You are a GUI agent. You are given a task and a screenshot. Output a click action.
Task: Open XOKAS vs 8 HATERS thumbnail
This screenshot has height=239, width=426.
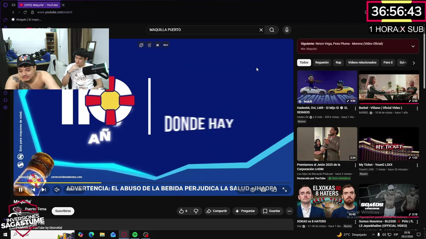(x=327, y=201)
